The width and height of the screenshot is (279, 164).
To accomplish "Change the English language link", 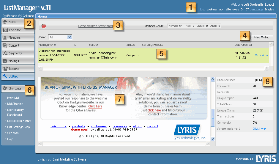I will click(x=269, y=10).
